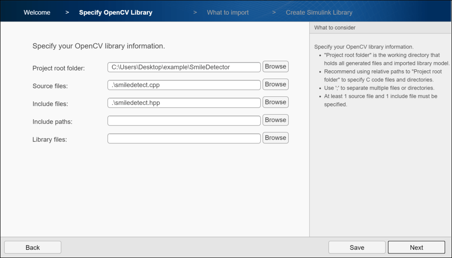Focus the empty Library files field
The width and height of the screenshot is (452, 258).
(x=184, y=138)
